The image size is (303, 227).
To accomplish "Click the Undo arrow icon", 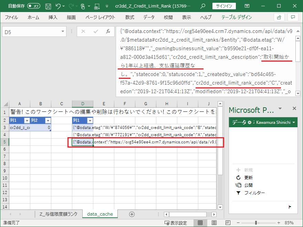I will (58, 6).
